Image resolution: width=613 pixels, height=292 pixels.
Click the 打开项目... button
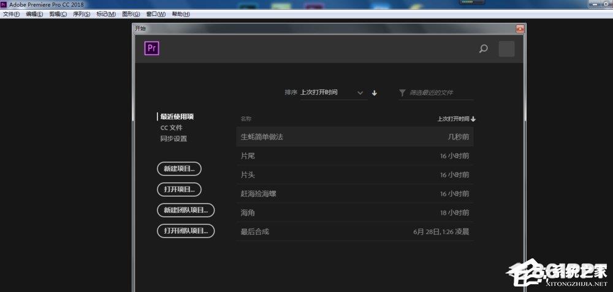pos(179,189)
